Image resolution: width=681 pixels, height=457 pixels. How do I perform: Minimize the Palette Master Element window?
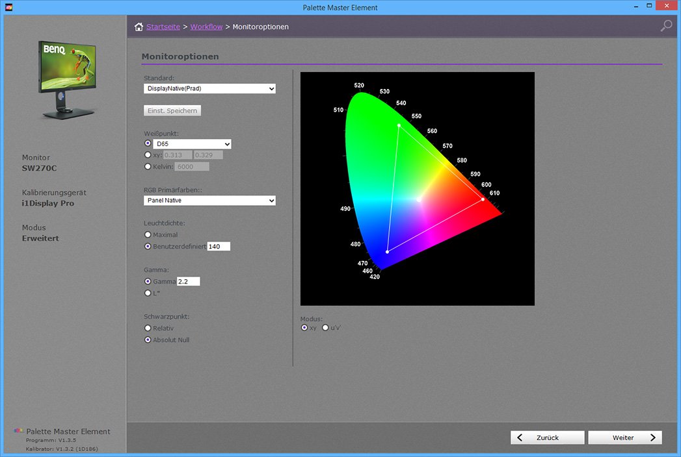636,6
